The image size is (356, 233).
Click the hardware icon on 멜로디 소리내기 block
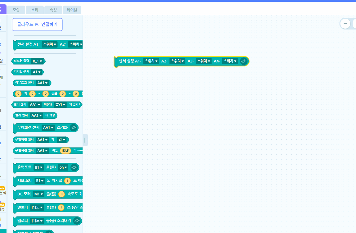[x=77, y=221]
